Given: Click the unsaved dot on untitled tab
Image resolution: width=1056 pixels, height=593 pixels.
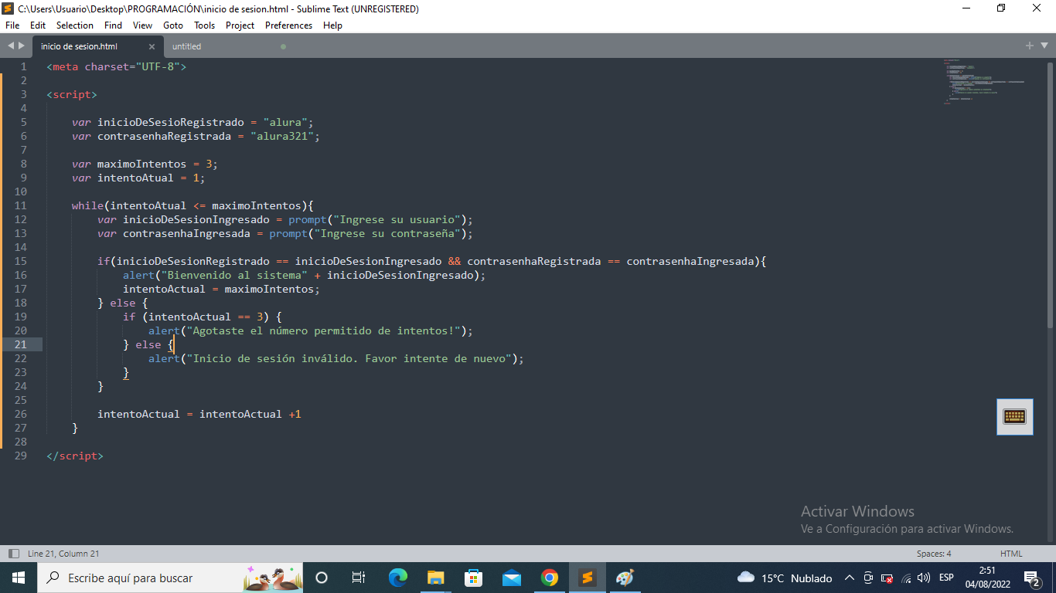Looking at the screenshot, I should (283, 46).
